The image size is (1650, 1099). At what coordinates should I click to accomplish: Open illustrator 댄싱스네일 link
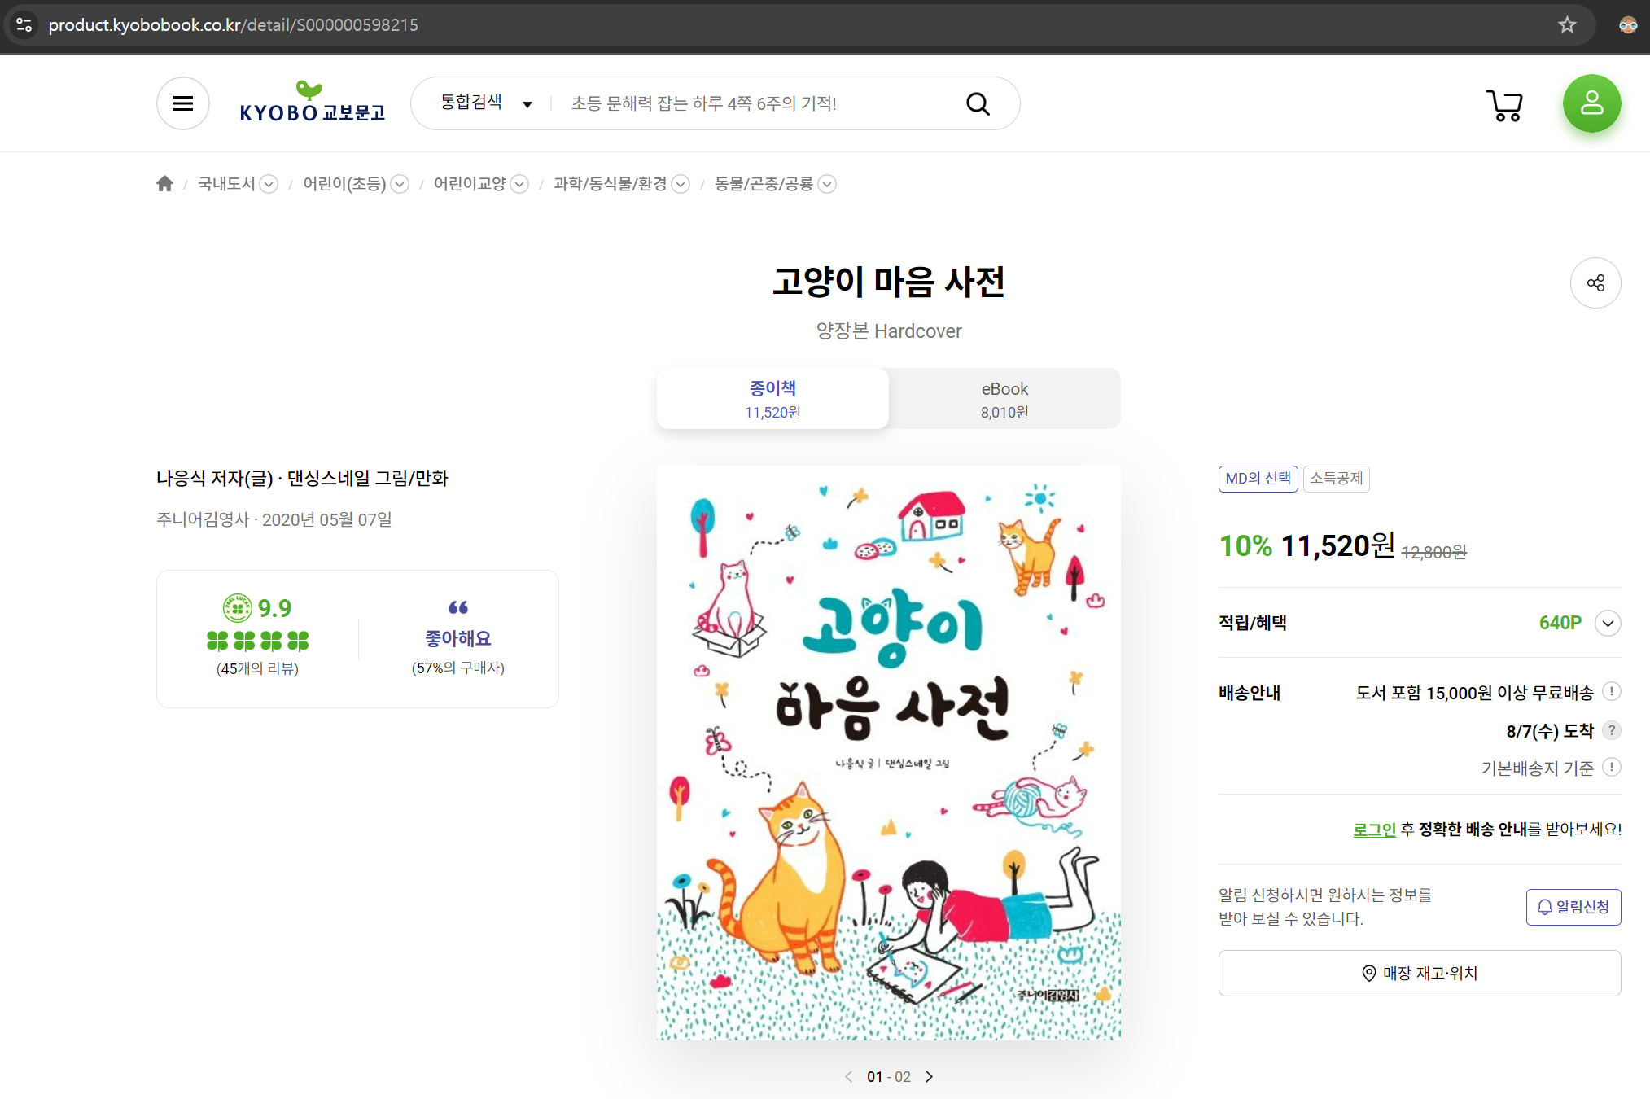coord(328,478)
